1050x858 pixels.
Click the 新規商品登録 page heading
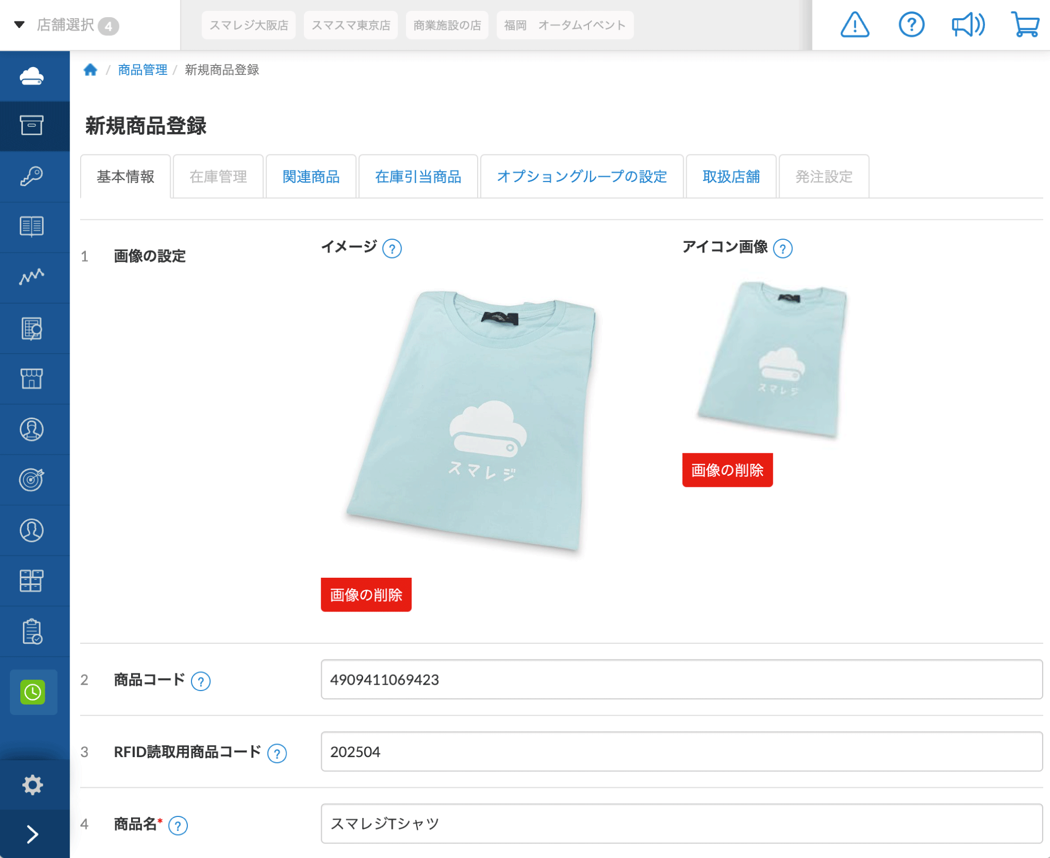pos(146,126)
